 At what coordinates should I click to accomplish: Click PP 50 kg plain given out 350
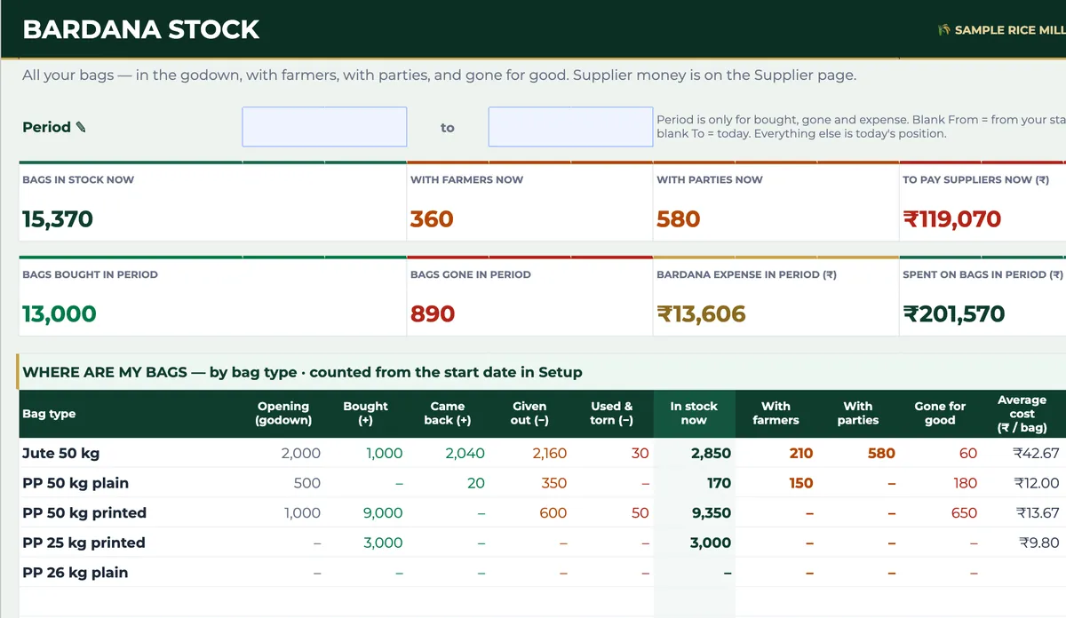[553, 483]
